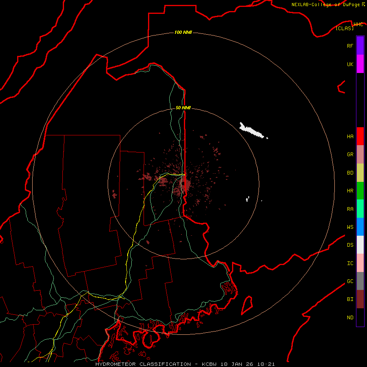367x367 pixels.
Task: Click the 50 NMI range ring label
Action: click(x=183, y=108)
